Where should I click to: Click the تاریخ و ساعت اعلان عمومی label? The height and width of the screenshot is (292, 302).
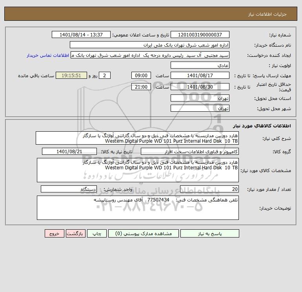coord(141,35)
